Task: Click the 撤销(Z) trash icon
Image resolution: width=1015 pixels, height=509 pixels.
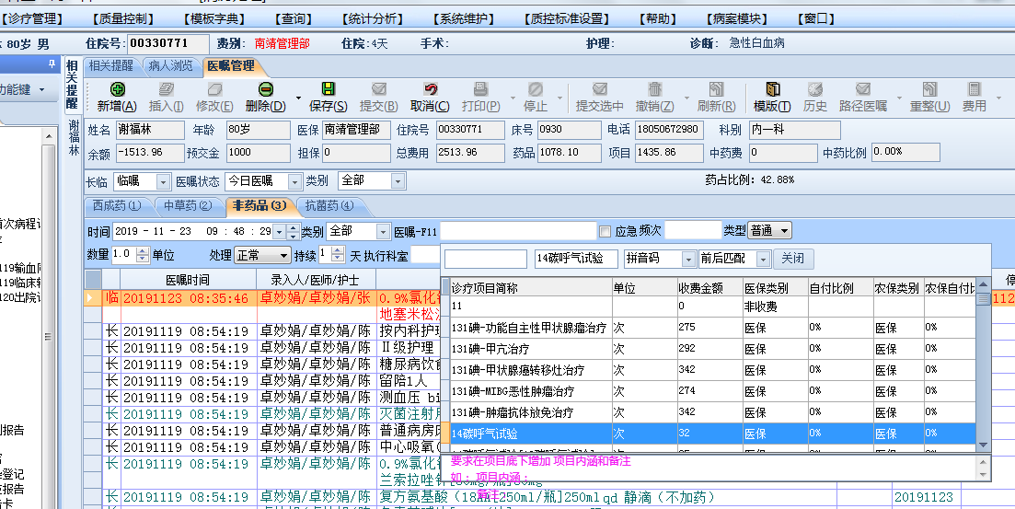Action: 655,89
